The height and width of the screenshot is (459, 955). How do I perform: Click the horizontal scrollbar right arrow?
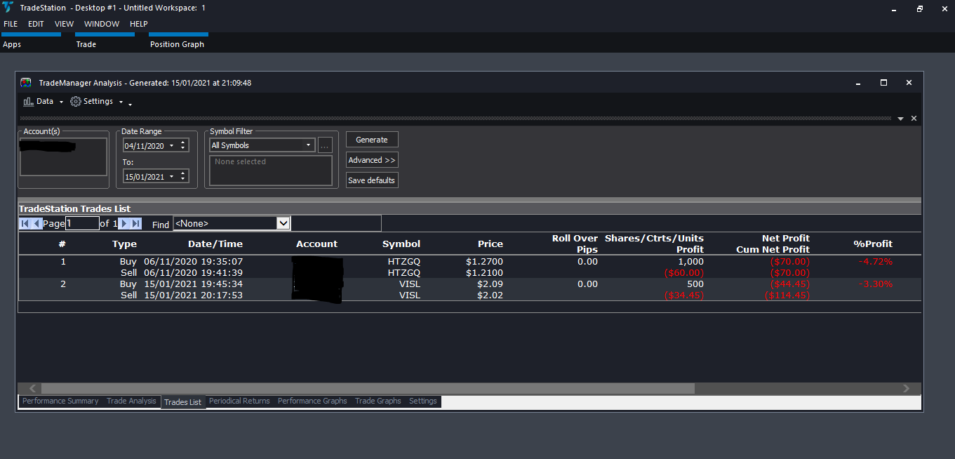(906, 388)
